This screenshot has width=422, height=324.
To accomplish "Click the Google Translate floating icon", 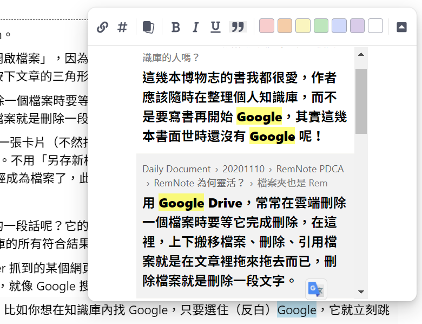I will coord(316,289).
